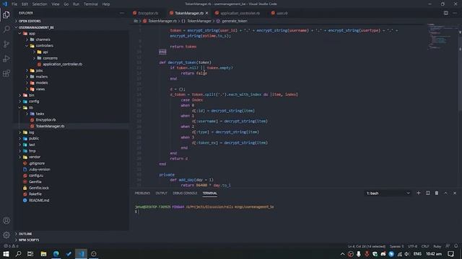Viewport: 462px width, 259px height.
Task: Open Task View on taskbar
Action: click(30, 254)
